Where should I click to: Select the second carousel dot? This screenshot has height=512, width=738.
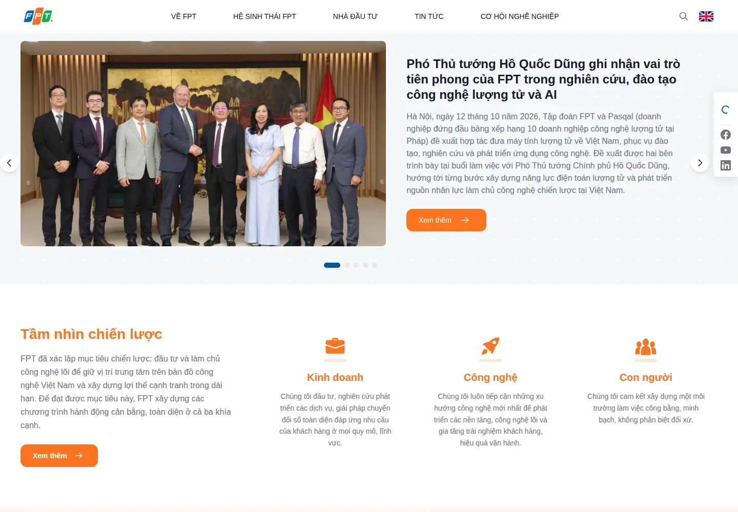pos(347,265)
